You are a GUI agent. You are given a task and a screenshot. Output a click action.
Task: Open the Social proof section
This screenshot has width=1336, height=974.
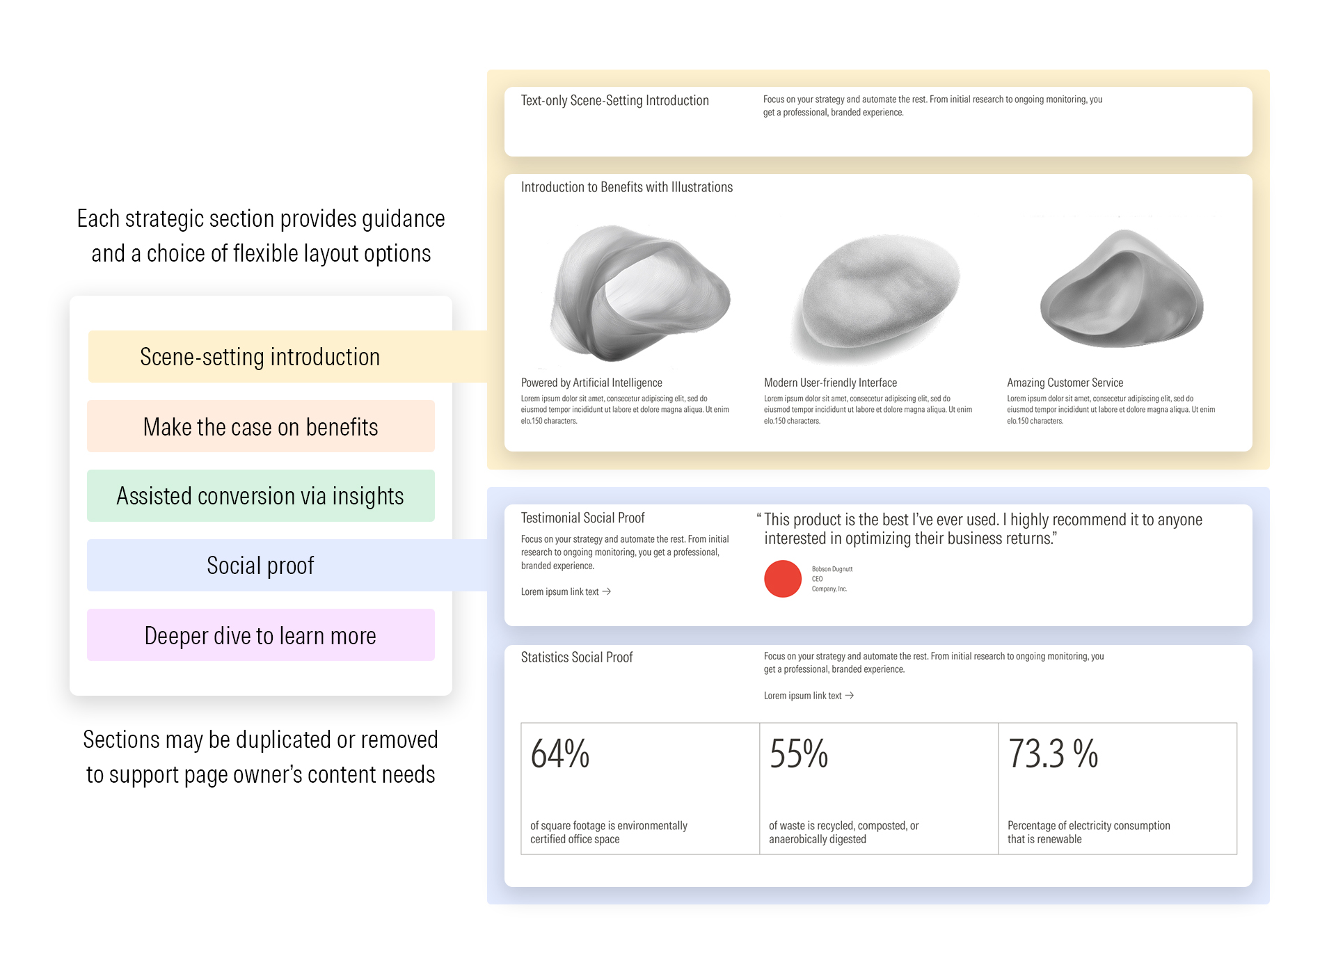click(260, 566)
